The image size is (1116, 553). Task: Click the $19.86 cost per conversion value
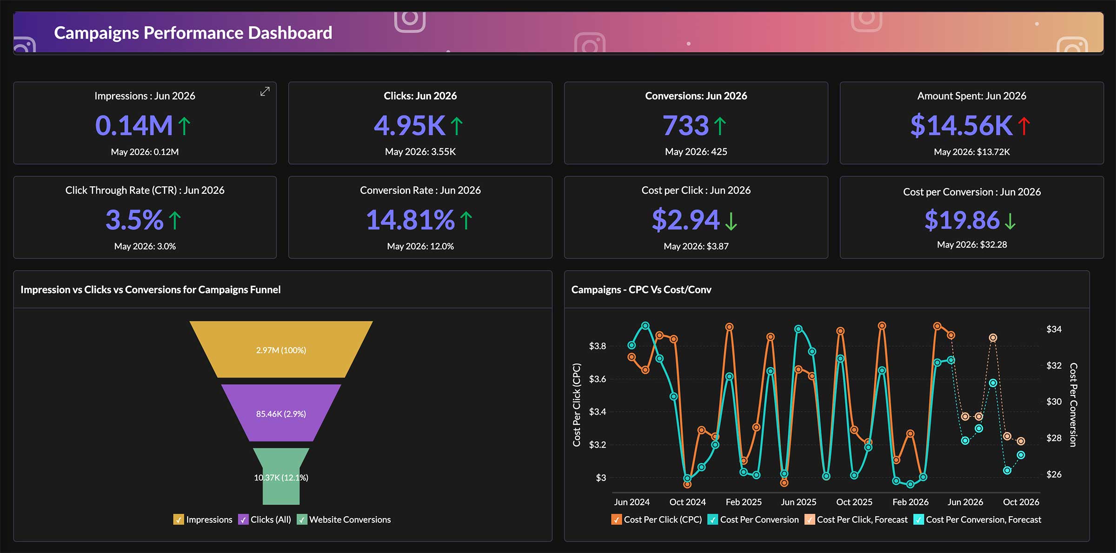962,220
